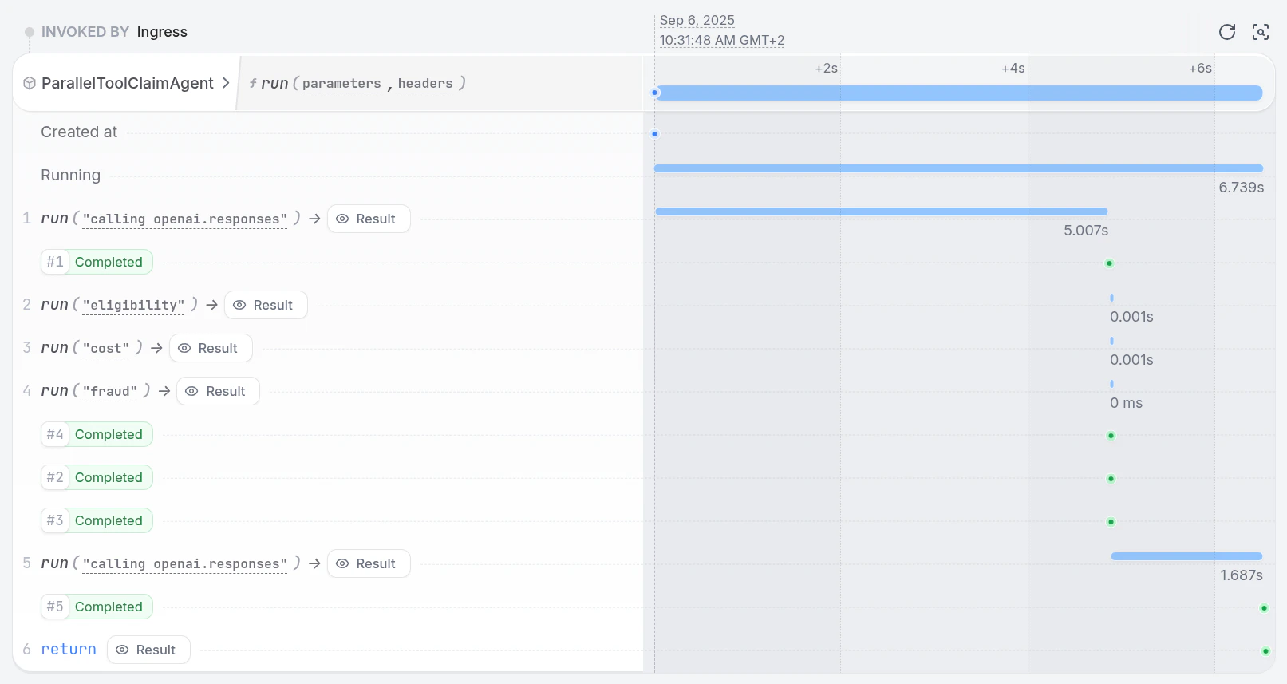This screenshot has height=684, width=1287.
Task: Click the return keyword in step 6
Action: point(69,650)
